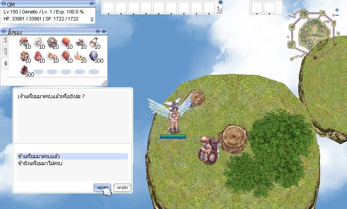
Task: Select the red shell item in inventory
Action: (x=66, y=56)
